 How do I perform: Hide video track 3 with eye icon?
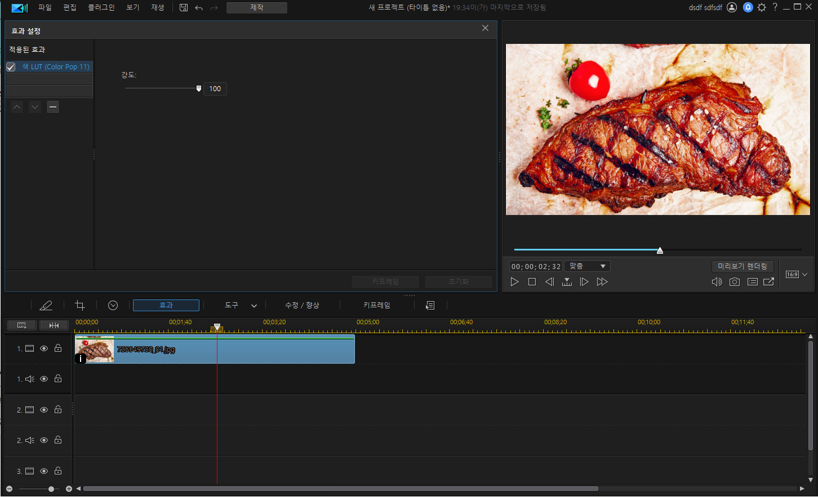pyautogui.click(x=44, y=471)
